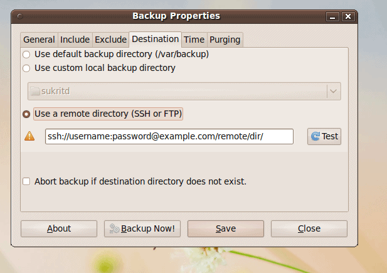Select default backup directory option
Screen dimensions: 387x273
[x=26, y=55]
